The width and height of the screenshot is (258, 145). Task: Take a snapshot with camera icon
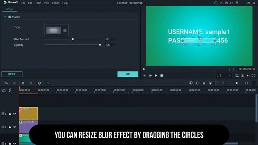click(x=242, y=76)
